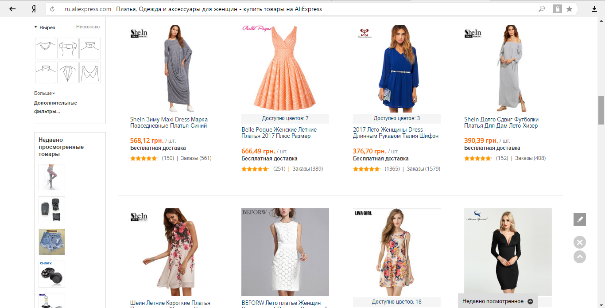Collapse the Вырез filter section
The width and height of the screenshot is (605, 308).
45,27
